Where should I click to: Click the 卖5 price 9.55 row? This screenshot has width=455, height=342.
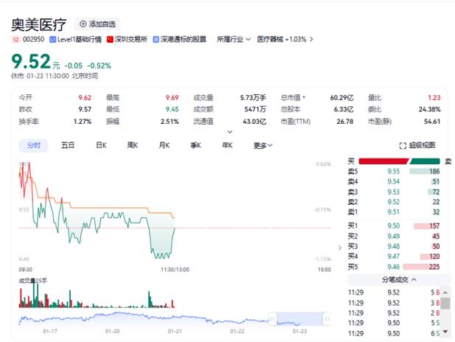[394, 172]
